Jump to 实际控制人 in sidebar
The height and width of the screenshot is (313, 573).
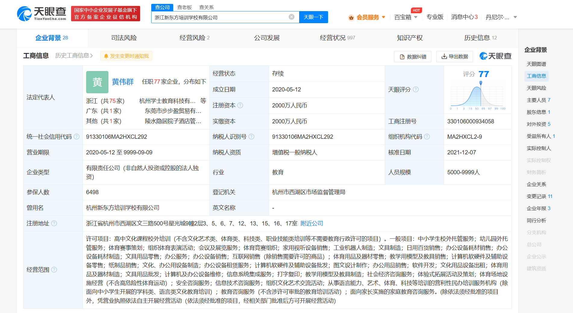pyautogui.click(x=539, y=148)
